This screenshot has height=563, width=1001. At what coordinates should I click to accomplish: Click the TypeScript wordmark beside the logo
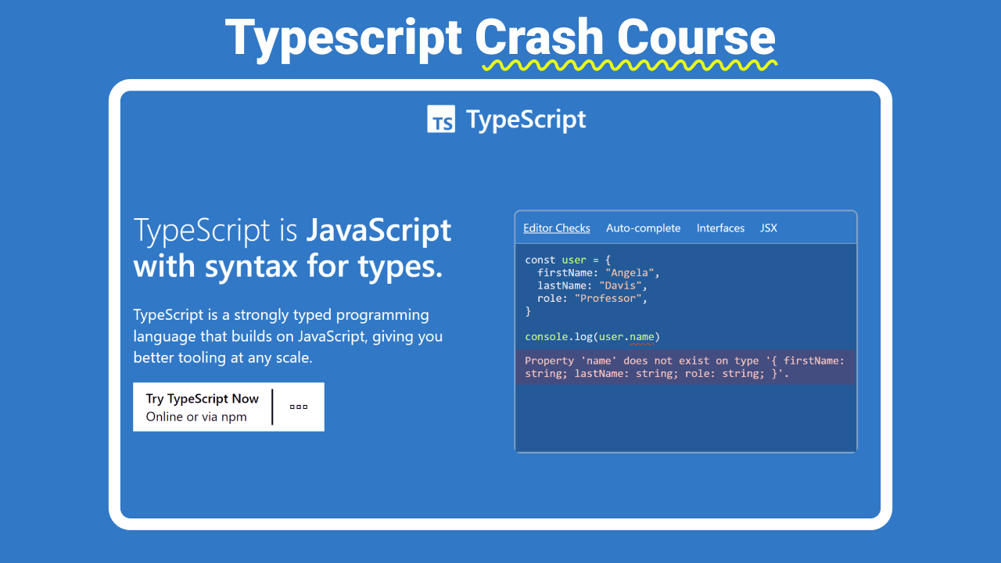[526, 120]
